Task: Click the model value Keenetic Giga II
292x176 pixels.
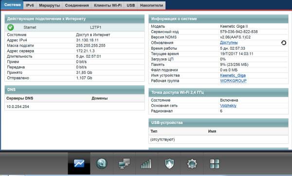Action: point(234,26)
